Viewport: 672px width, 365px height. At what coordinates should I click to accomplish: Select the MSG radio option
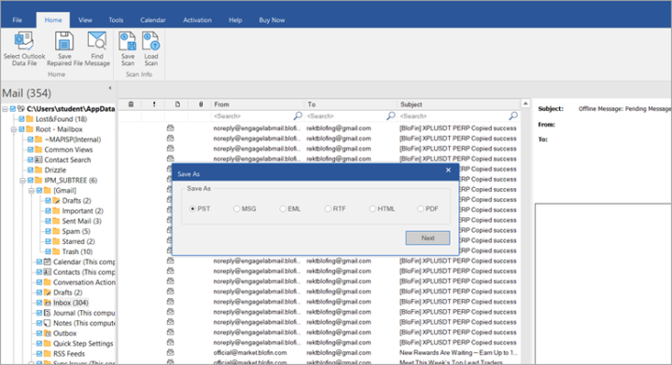236,209
